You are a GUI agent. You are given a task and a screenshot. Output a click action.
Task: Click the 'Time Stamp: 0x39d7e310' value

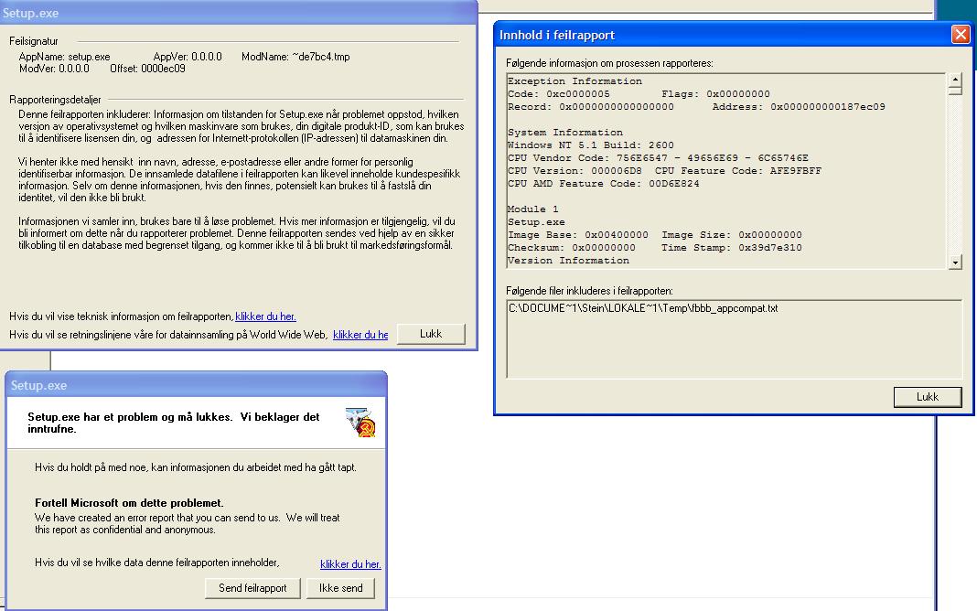[732, 248]
